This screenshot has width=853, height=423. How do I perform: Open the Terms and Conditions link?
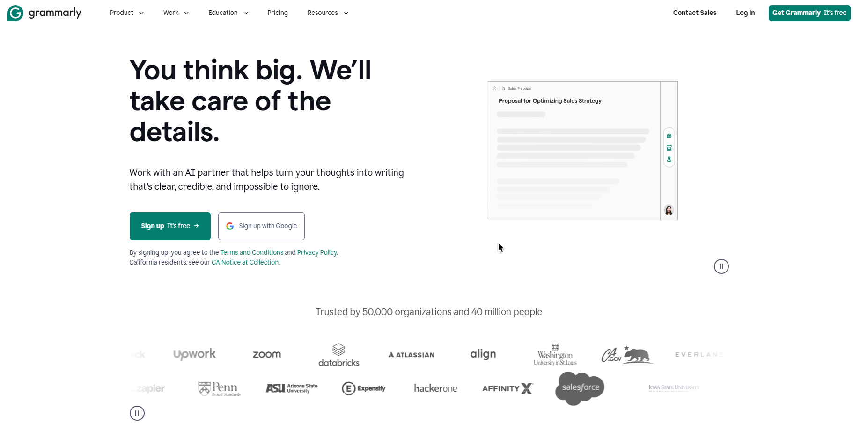[251, 252]
